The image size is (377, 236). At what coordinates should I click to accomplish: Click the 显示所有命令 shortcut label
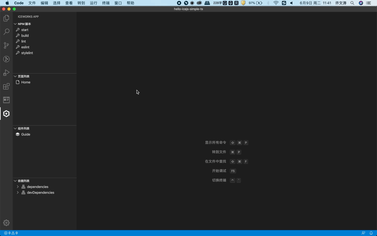[x=216, y=142]
